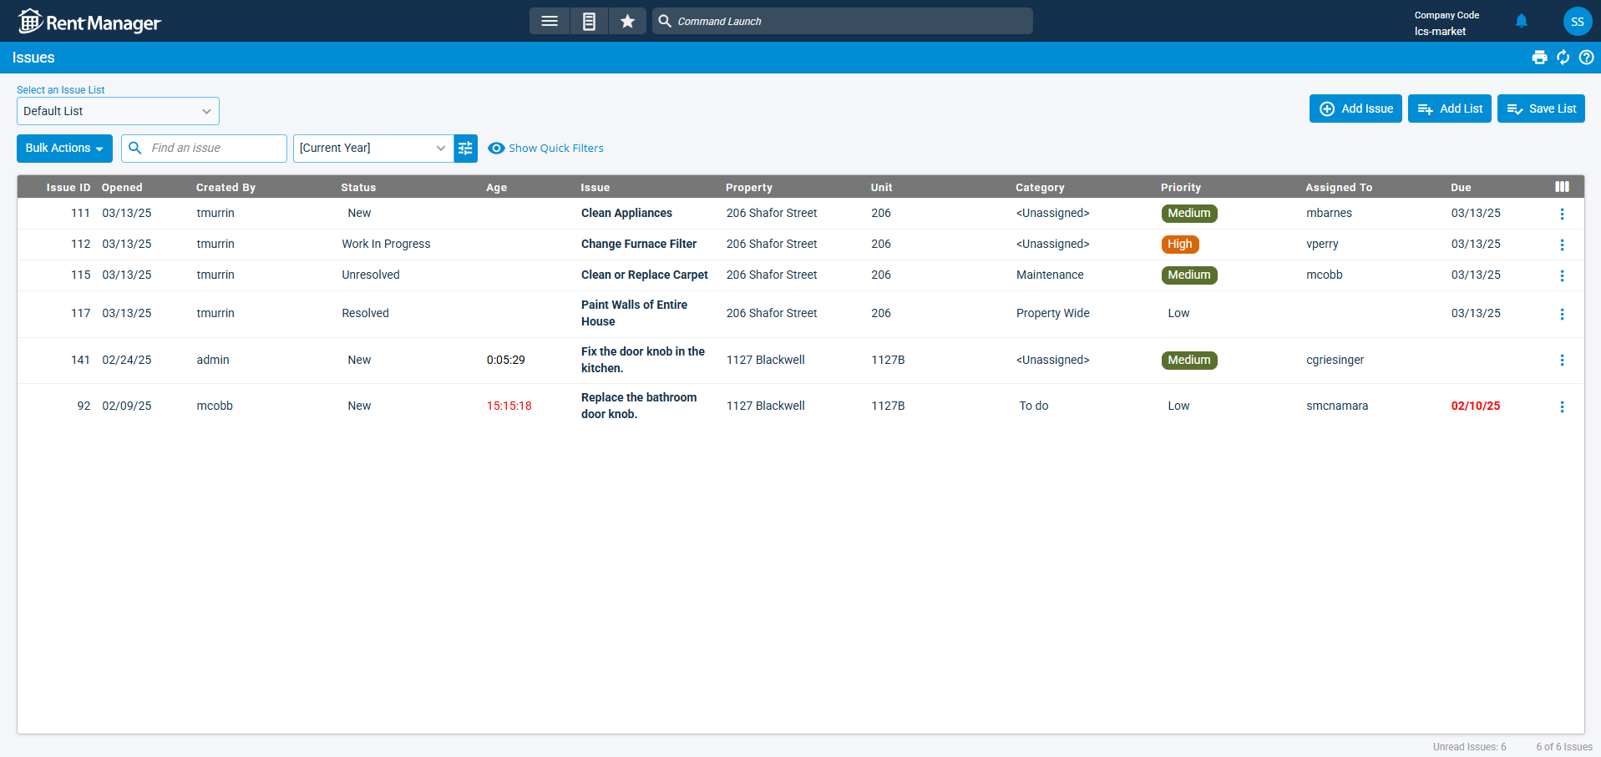This screenshot has height=757, width=1601.
Task: Open the actions menu for issue 92
Action: click(x=1562, y=406)
